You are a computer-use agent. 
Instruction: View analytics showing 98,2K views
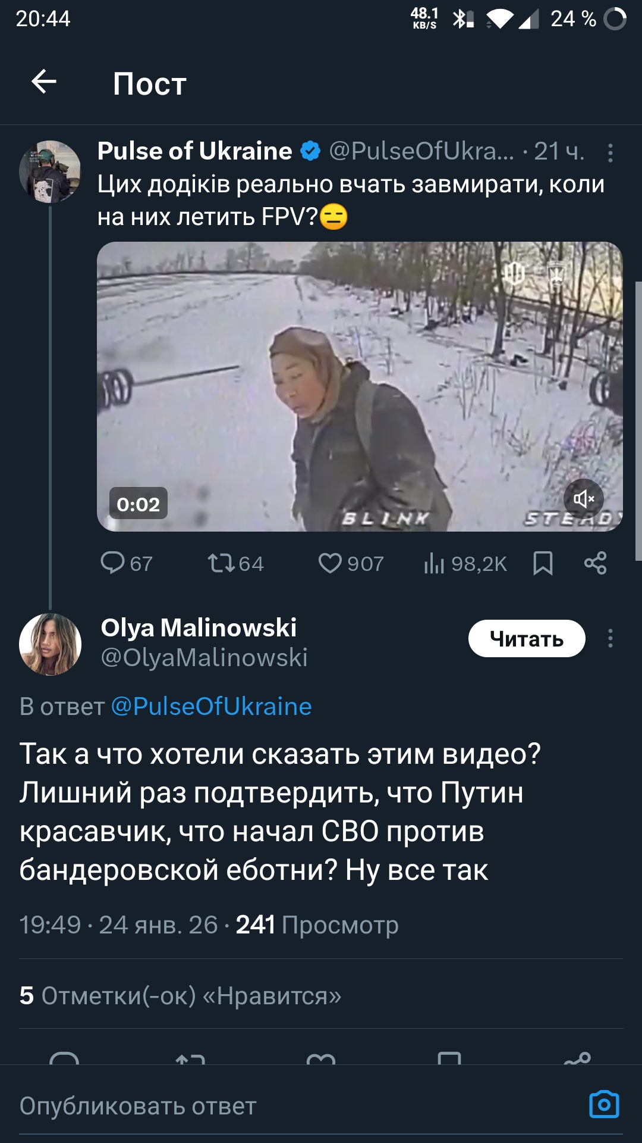465,563
